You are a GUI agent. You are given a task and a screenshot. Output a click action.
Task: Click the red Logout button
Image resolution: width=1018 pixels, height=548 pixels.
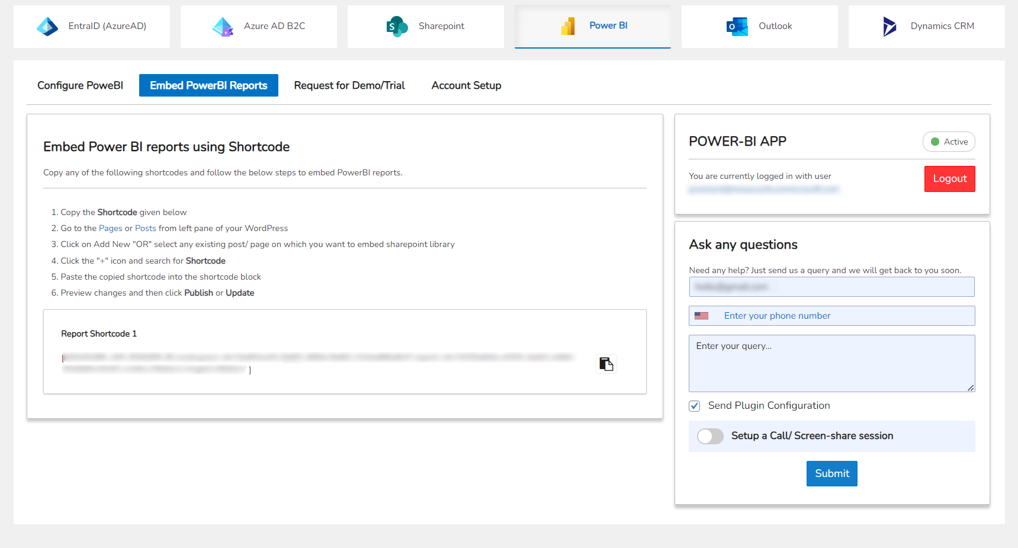tap(949, 179)
